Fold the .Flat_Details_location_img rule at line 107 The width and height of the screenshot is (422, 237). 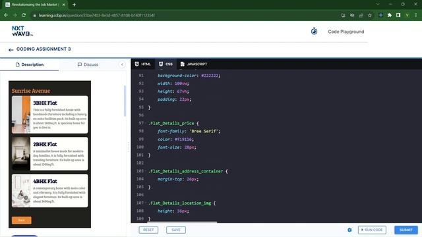[146, 203]
